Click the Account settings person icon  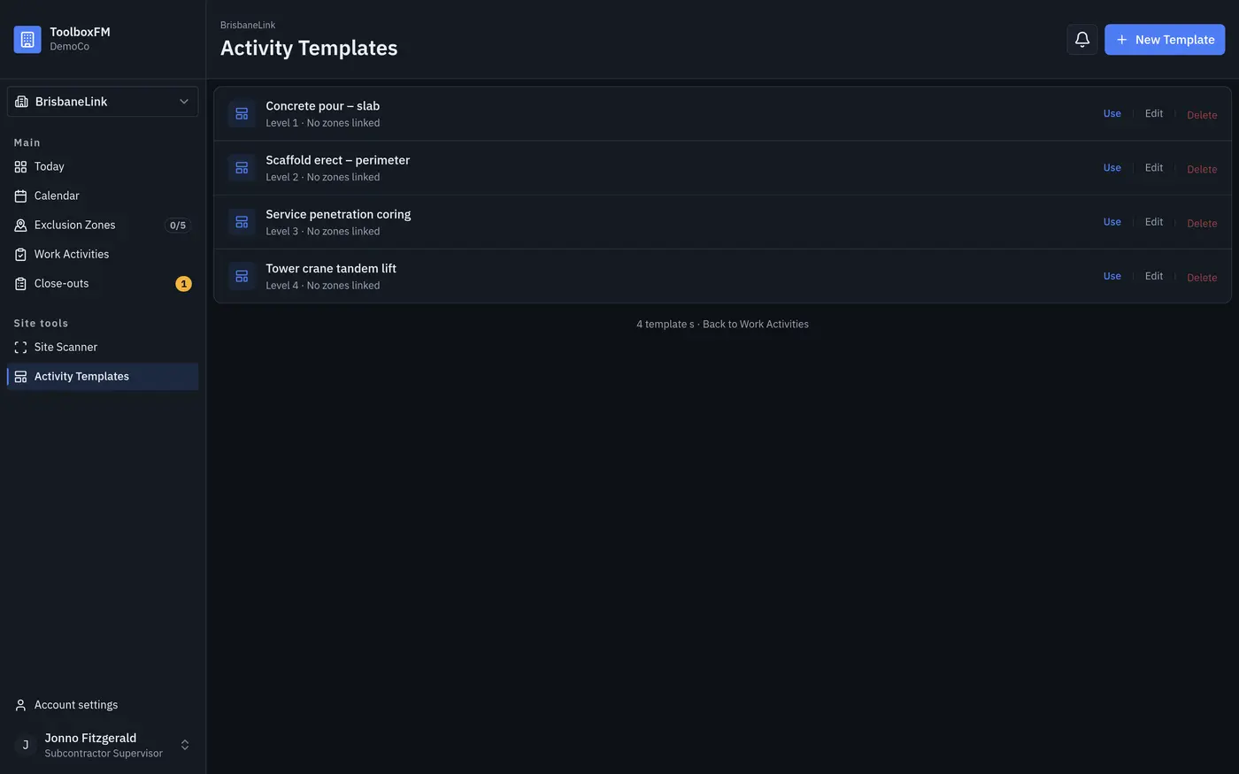20,705
